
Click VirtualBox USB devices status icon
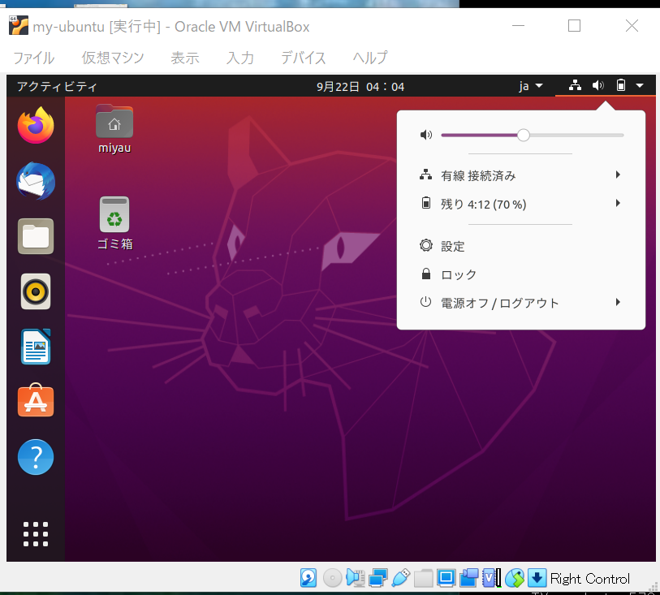pos(400,578)
